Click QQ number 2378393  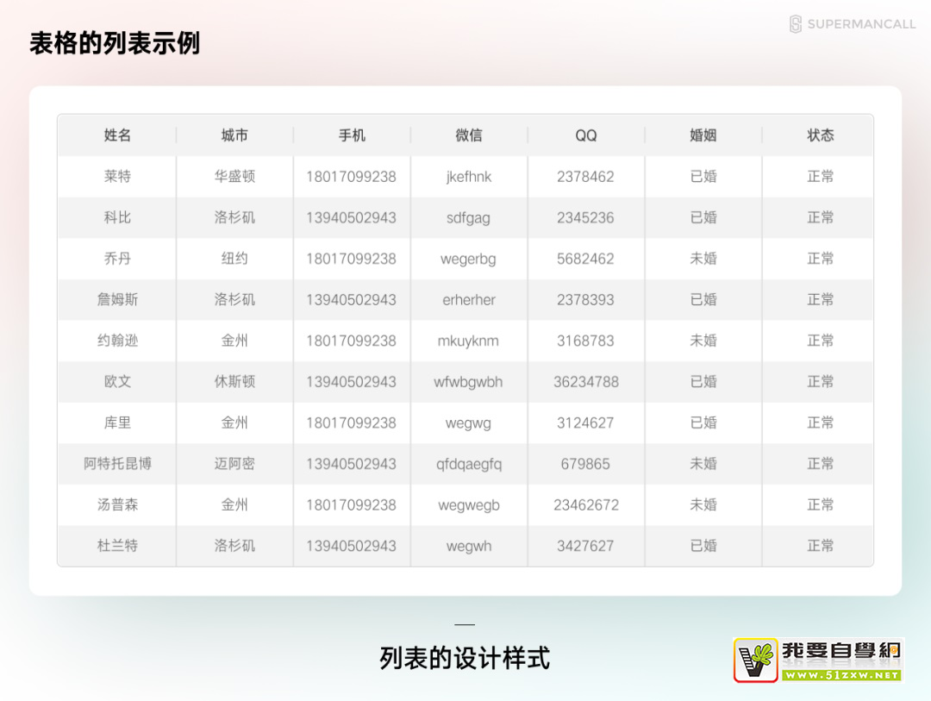tap(586, 299)
